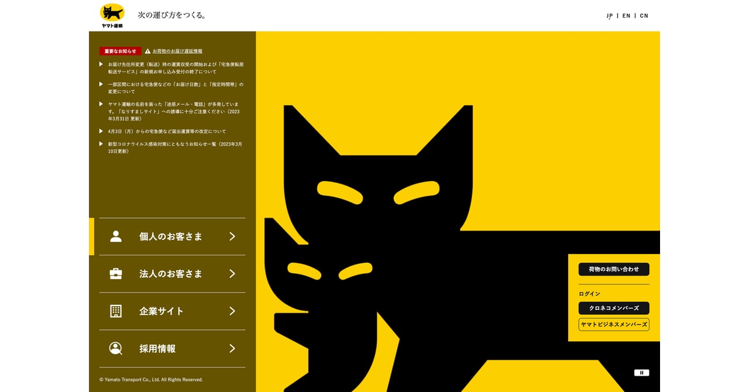Expand the chevron on the 個人のお客さま row

[232, 236]
